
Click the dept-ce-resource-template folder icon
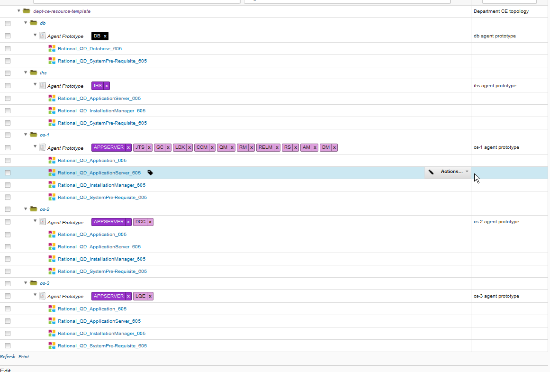(27, 11)
